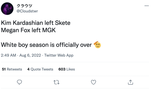The width and height of the screenshot is (151, 91).
Task: View the 603 Likes list
Action: tap(67, 69)
